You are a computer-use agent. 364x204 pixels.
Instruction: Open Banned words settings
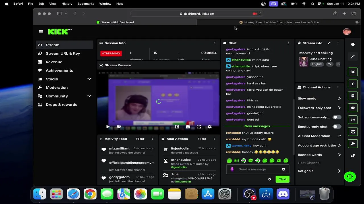pyautogui.click(x=319, y=155)
